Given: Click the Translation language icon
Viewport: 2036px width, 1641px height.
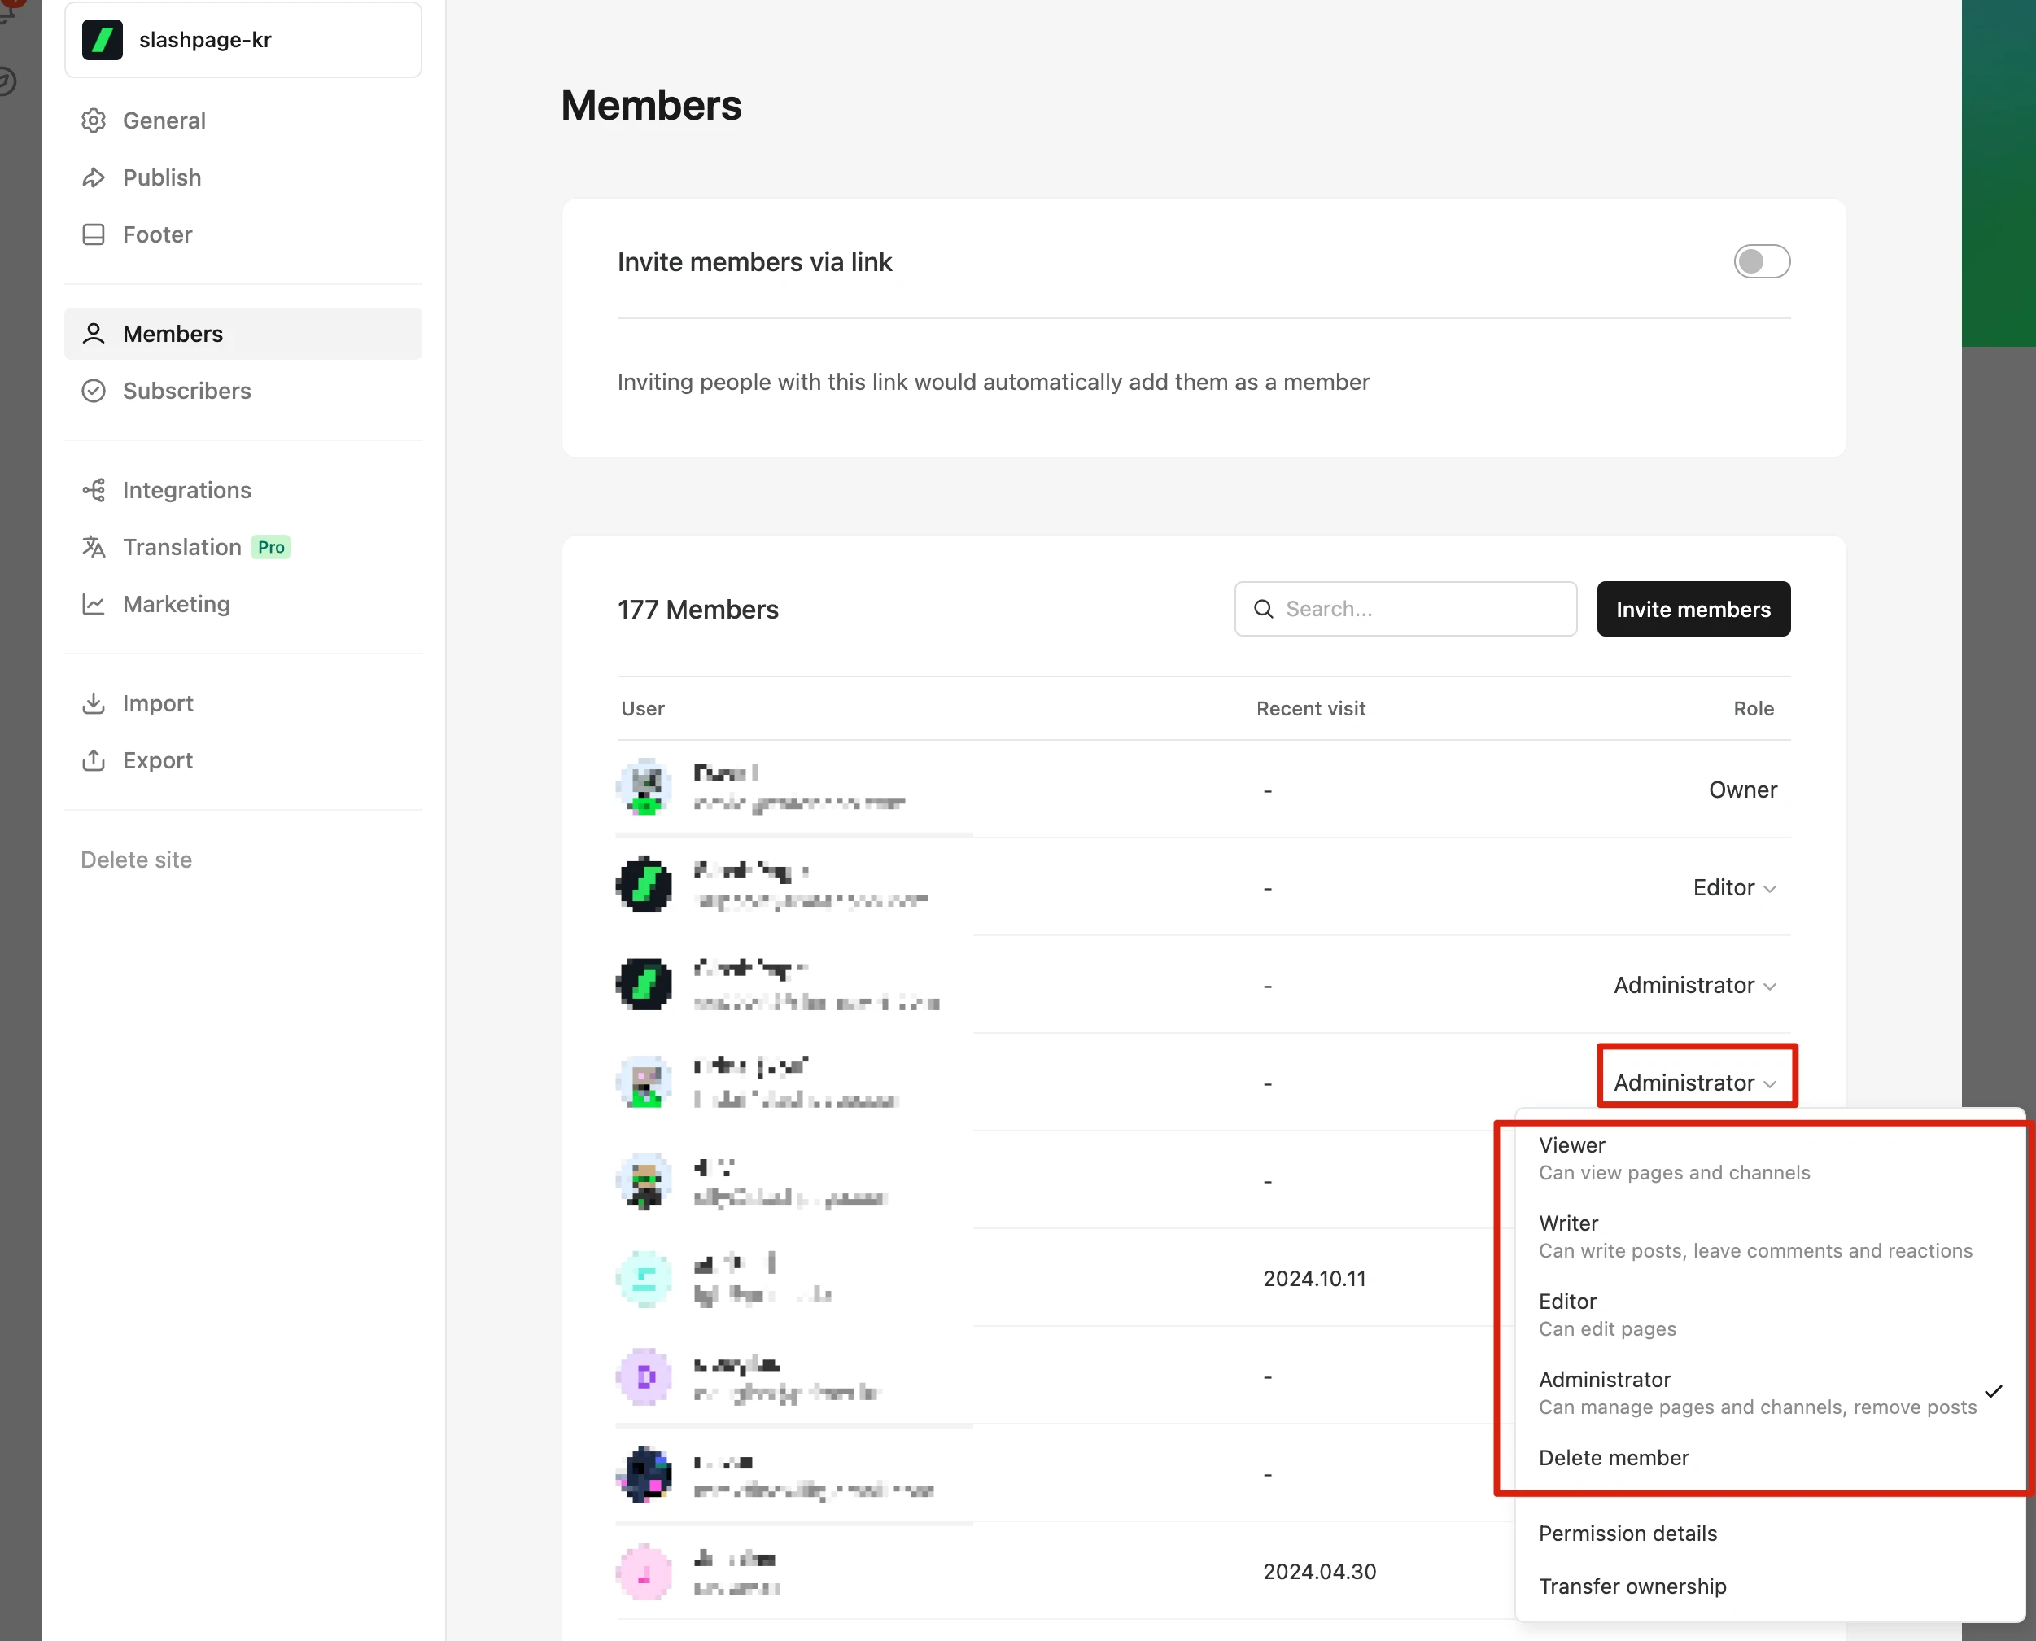Looking at the screenshot, I should click(x=94, y=546).
